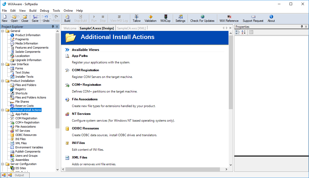Open the COM Registration view link
This screenshot has width=309, height=178.
pyautogui.click(x=85, y=70)
